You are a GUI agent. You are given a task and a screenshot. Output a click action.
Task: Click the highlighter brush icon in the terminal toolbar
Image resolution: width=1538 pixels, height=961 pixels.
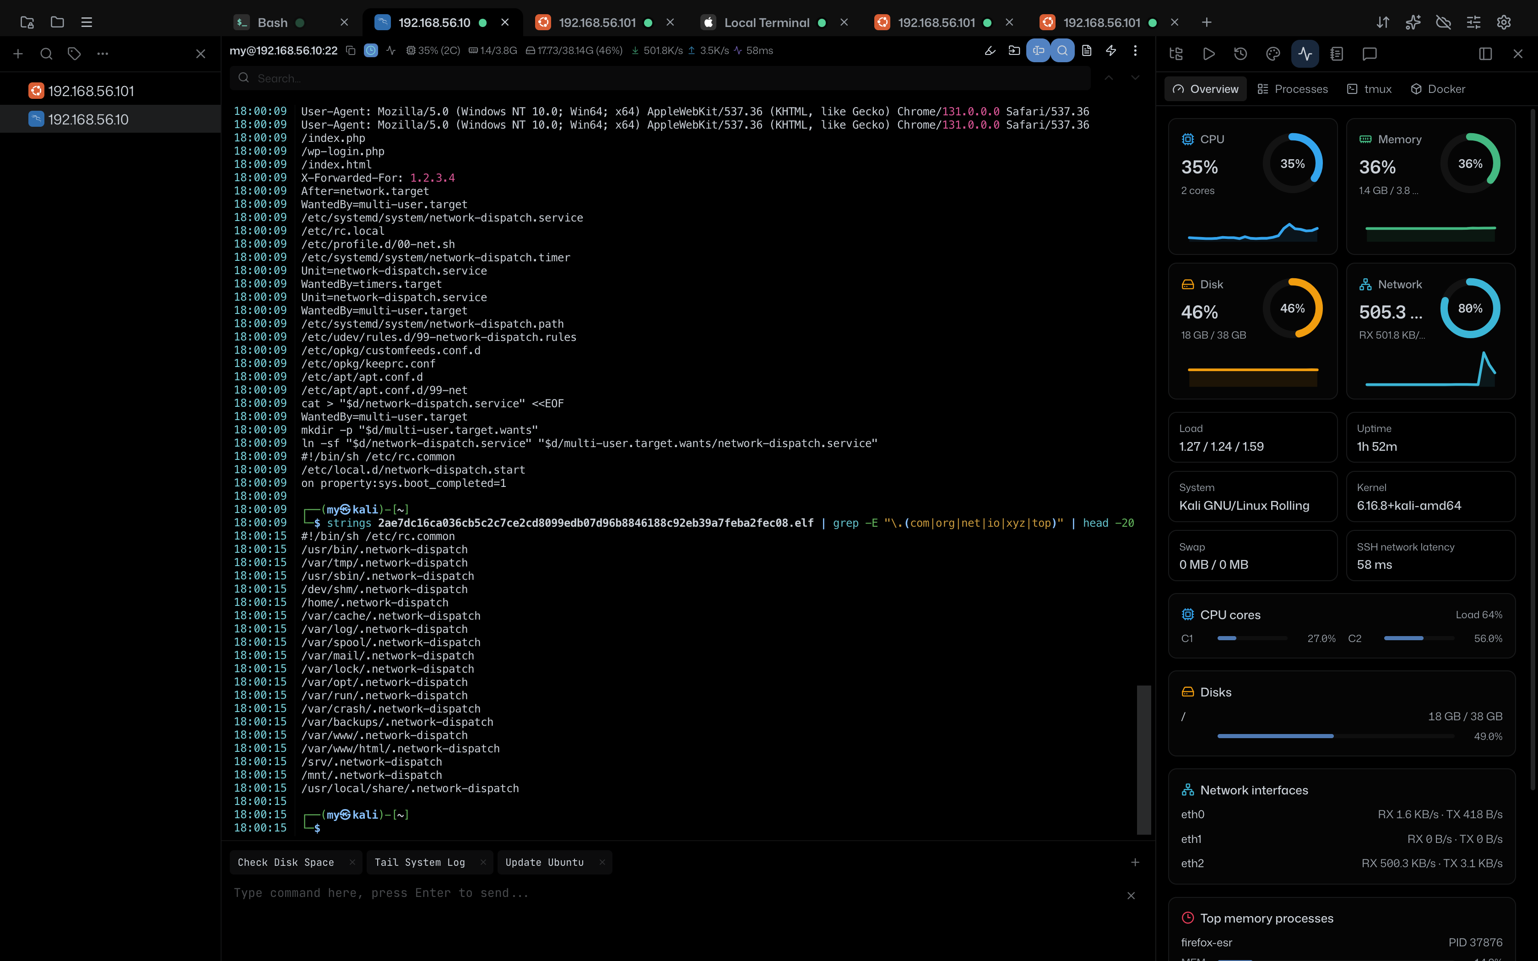point(990,50)
